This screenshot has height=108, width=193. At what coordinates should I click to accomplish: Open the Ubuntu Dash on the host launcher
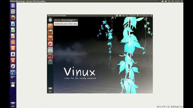pos(13,6)
